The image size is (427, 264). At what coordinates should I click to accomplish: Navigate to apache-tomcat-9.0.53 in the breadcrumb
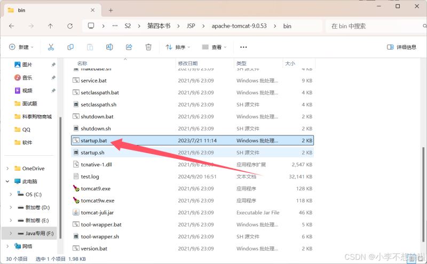(x=239, y=26)
